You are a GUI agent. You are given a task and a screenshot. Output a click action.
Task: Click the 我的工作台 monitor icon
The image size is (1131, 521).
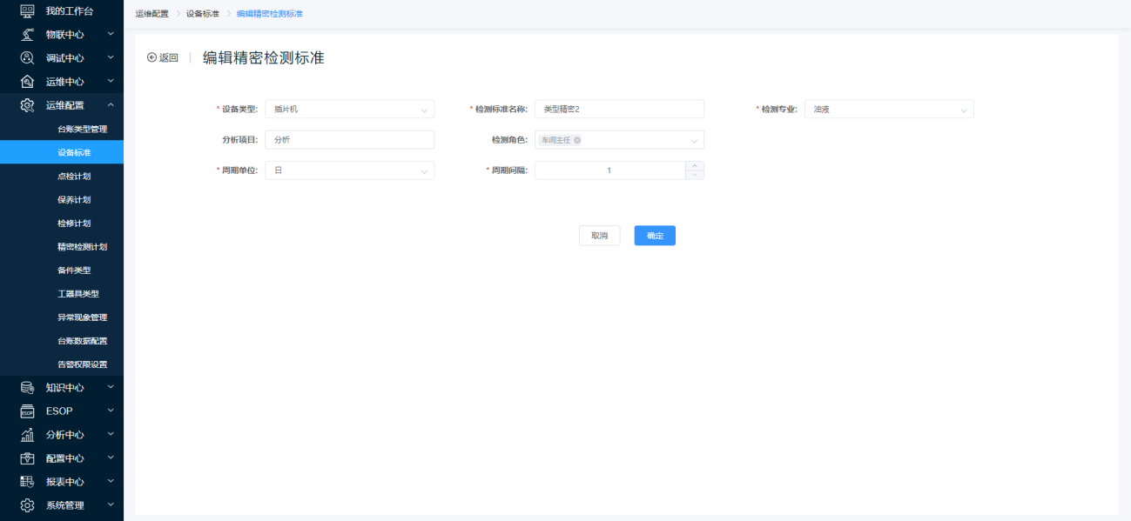[27, 11]
